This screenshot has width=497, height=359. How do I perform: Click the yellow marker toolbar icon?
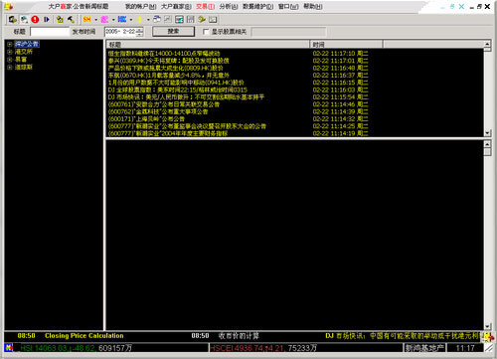pos(140,20)
